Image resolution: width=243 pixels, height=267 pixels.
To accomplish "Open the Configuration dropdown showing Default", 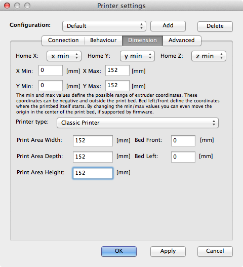I will (104, 26).
